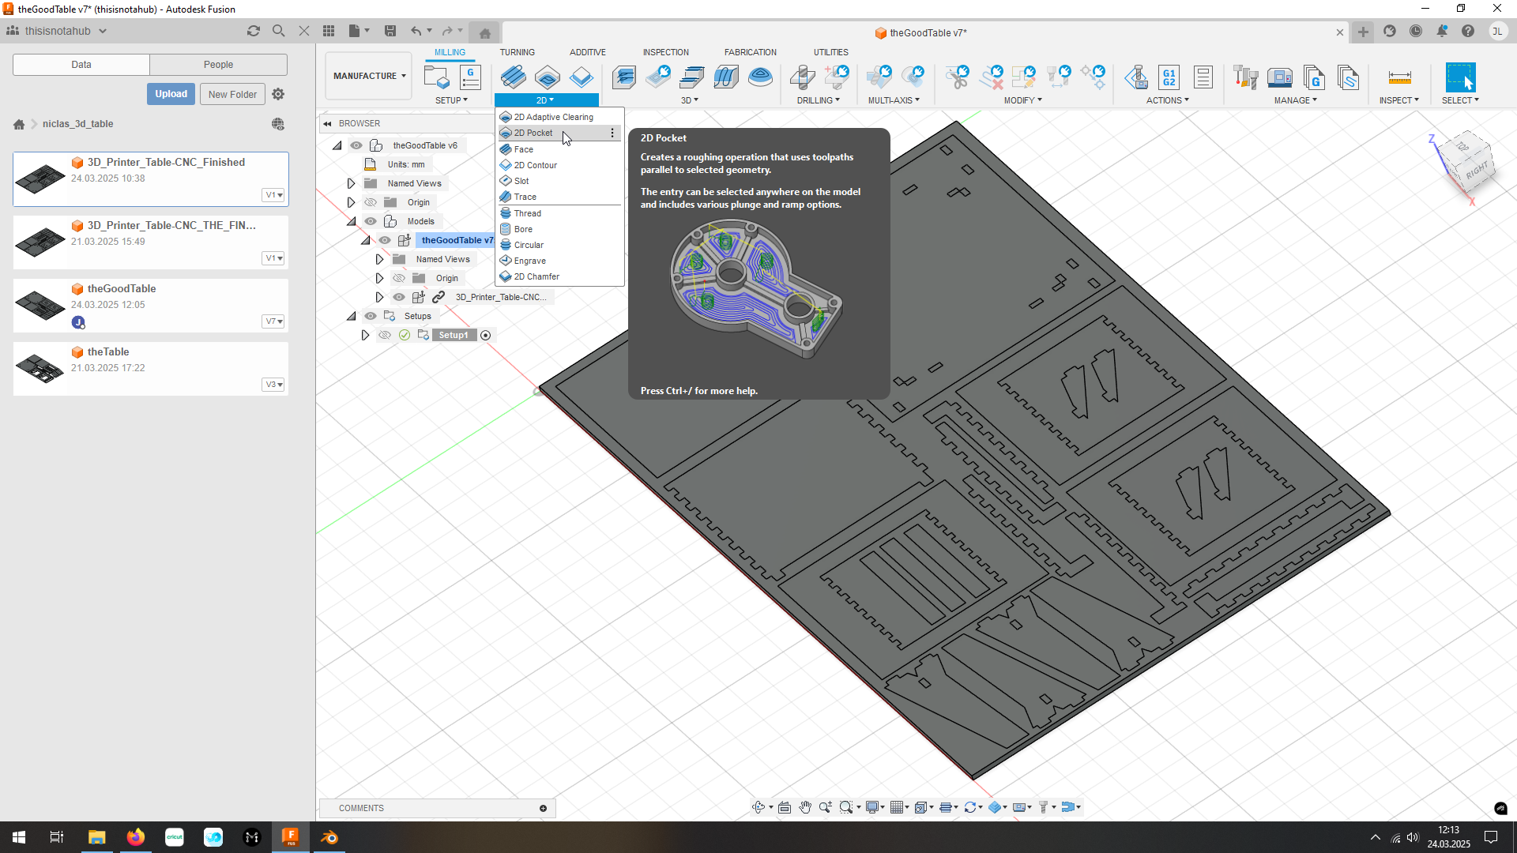Click the Drill tool icon

pyautogui.click(x=802, y=77)
